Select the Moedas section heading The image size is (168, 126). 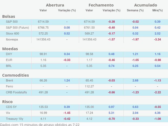(x=10, y=49)
